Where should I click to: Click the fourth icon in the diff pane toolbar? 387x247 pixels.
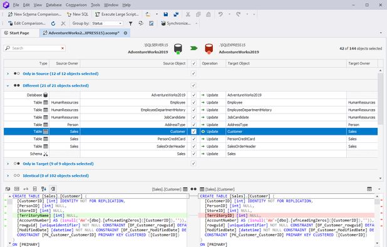point(35,189)
